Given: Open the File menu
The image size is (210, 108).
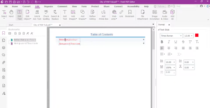Looking at the screenshot, I should click(x=6, y=7).
